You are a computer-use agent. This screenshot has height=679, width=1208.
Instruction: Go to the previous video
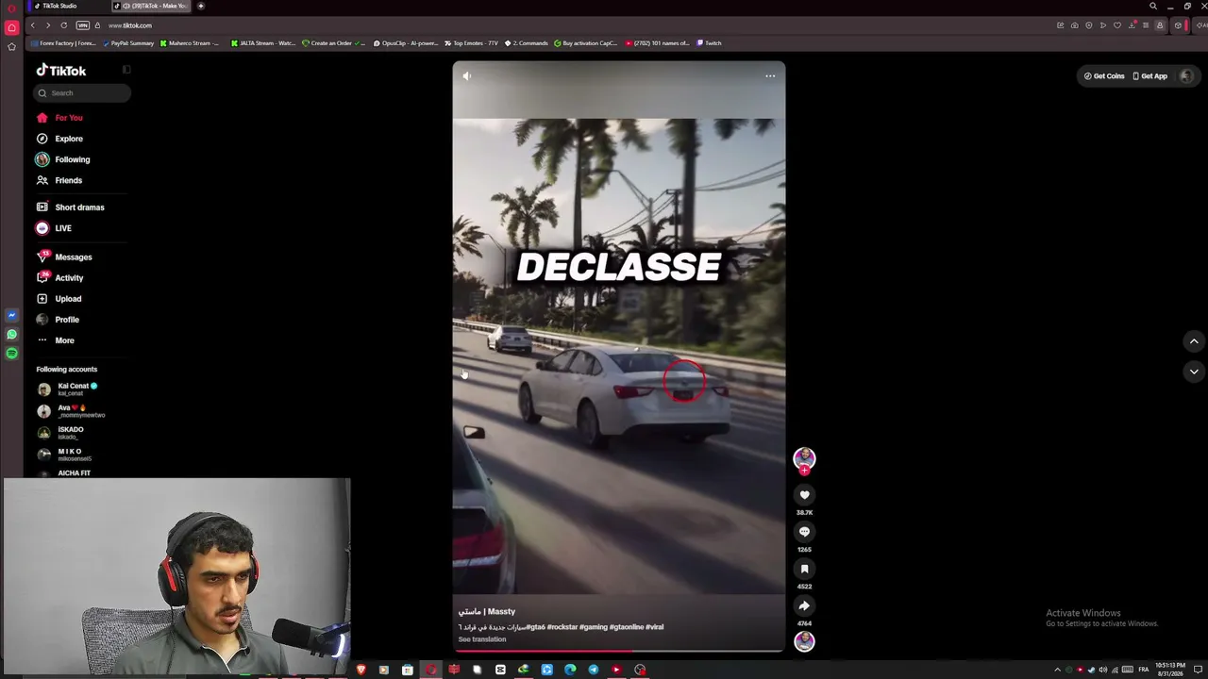(1194, 341)
